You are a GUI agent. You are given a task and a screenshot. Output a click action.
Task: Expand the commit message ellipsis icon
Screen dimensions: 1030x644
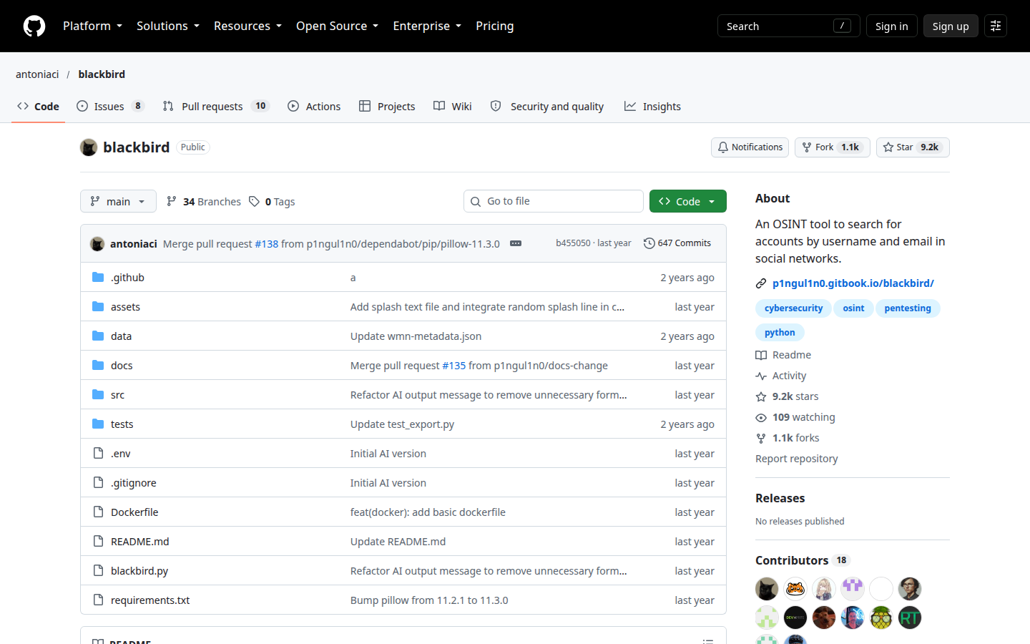(x=516, y=243)
